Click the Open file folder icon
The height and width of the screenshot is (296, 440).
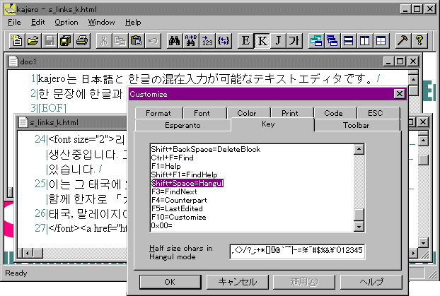coord(33,41)
